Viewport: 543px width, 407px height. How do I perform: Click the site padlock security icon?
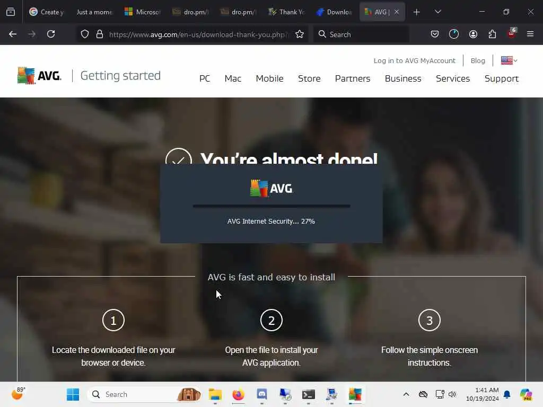pos(100,34)
